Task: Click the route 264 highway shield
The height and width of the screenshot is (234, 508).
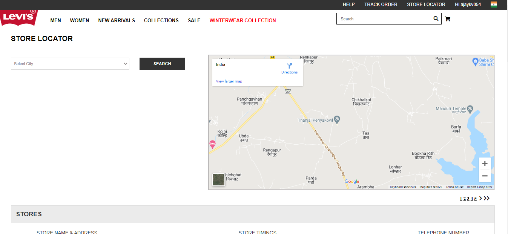Action: [x=288, y=92]
